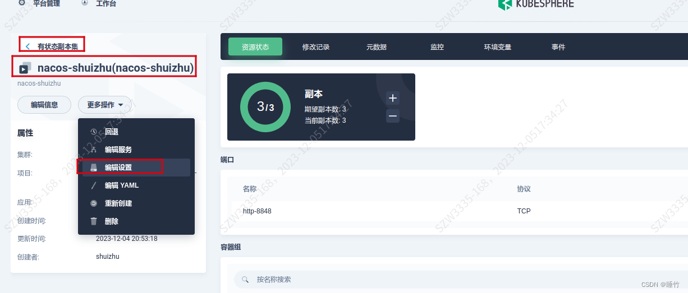688x293 pixels.
Task: Select 删除 menu entry
Action: coord(136,221)
